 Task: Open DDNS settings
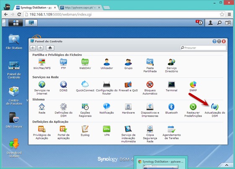[63, 86]
